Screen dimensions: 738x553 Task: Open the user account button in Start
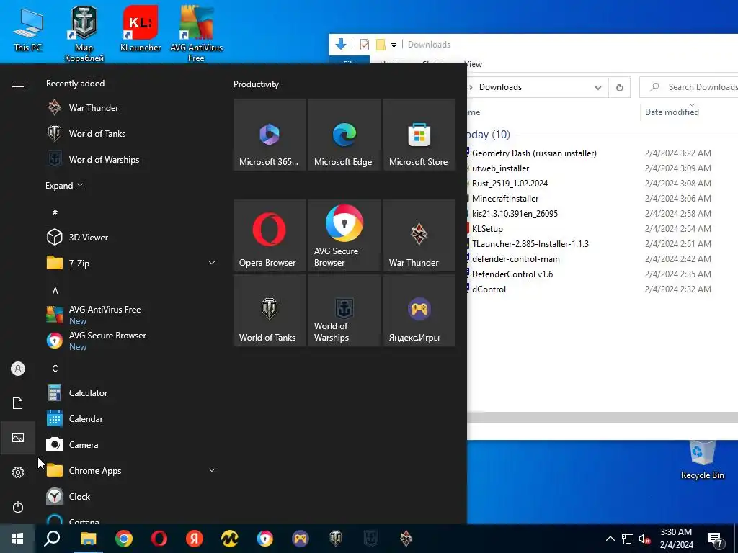[18, 369]
